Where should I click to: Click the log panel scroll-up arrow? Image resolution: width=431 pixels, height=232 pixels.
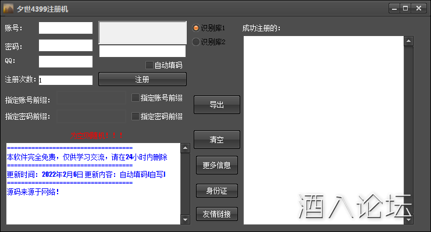(x=186, y=148)
